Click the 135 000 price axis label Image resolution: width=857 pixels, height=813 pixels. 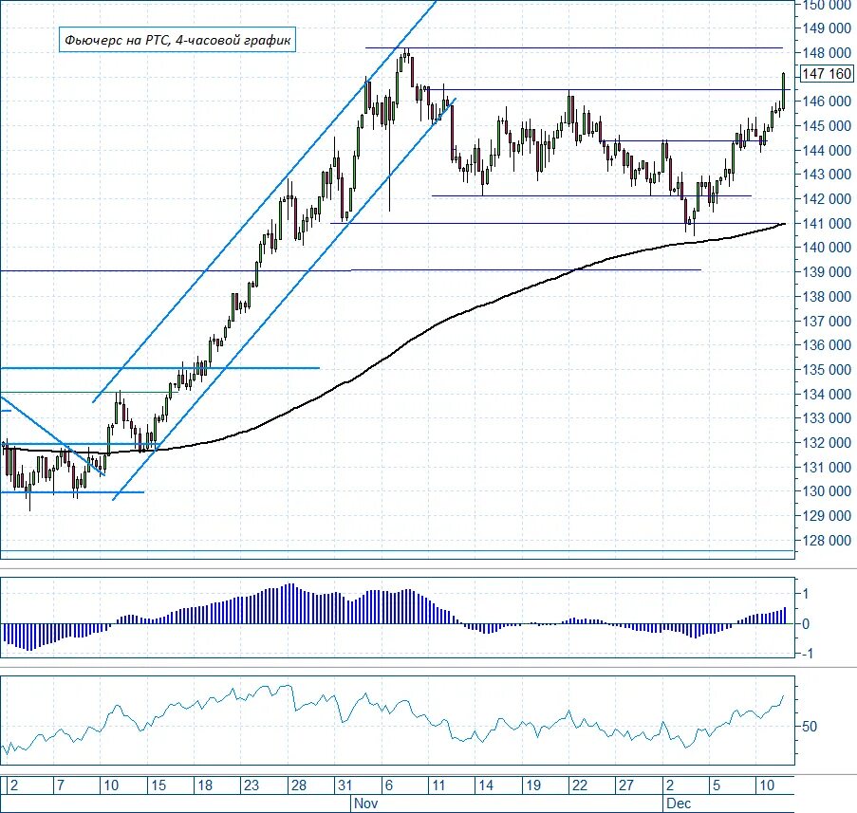tap(827, 370)
